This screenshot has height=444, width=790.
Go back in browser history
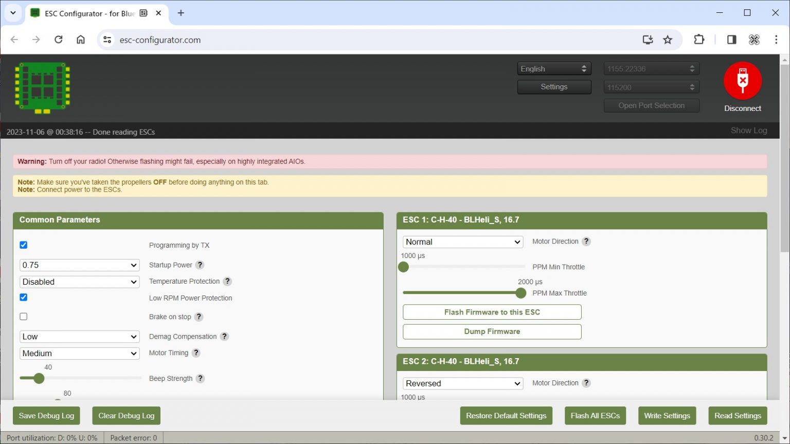coord(14,40)
